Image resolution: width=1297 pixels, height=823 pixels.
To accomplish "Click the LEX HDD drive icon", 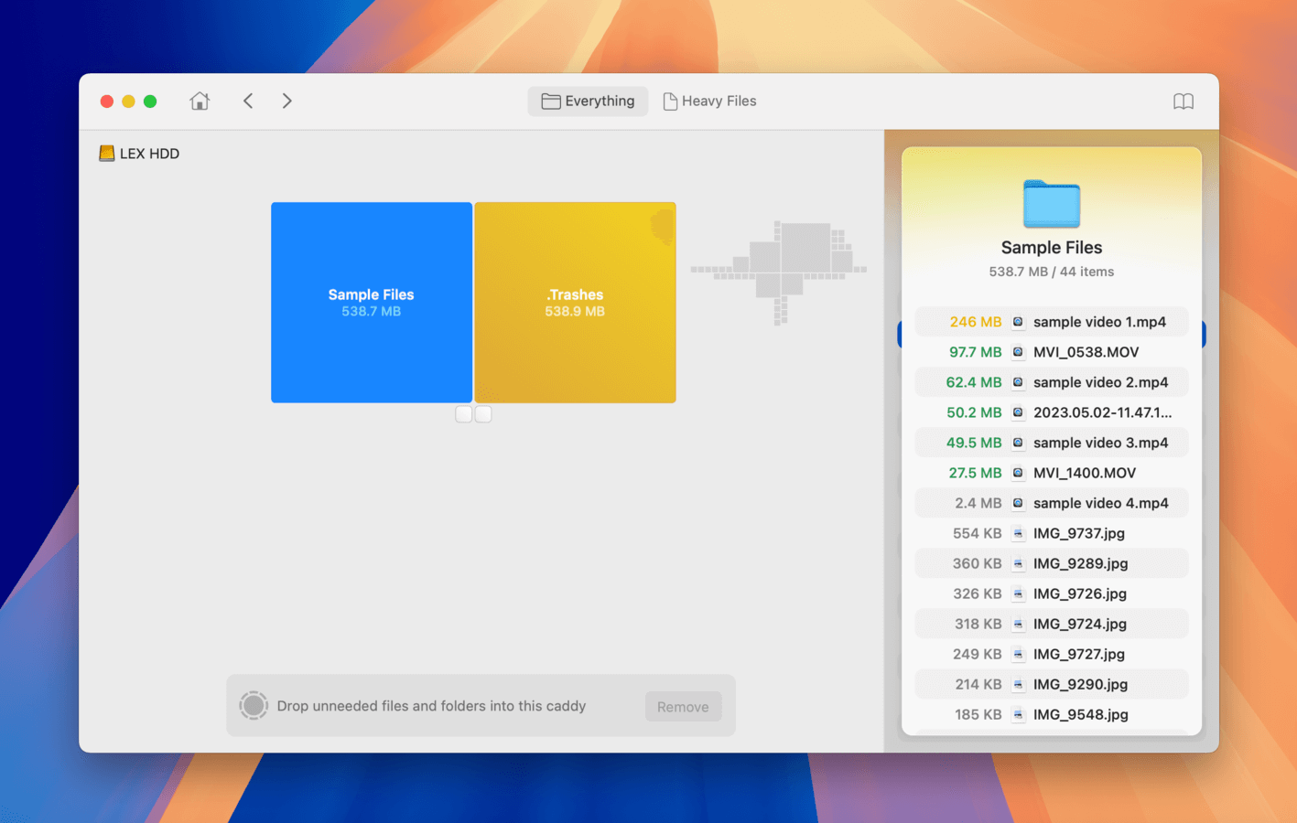I will point(107,154).
